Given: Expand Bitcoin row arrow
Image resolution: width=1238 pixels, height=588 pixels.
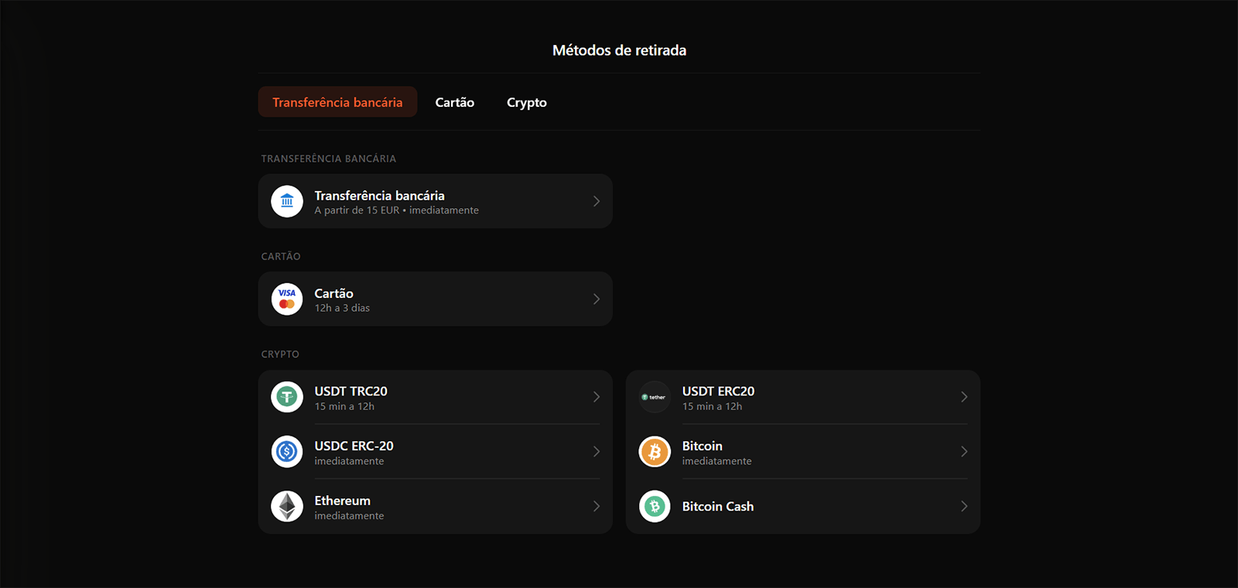Looking at the screenshot, I should click(964, 452).
